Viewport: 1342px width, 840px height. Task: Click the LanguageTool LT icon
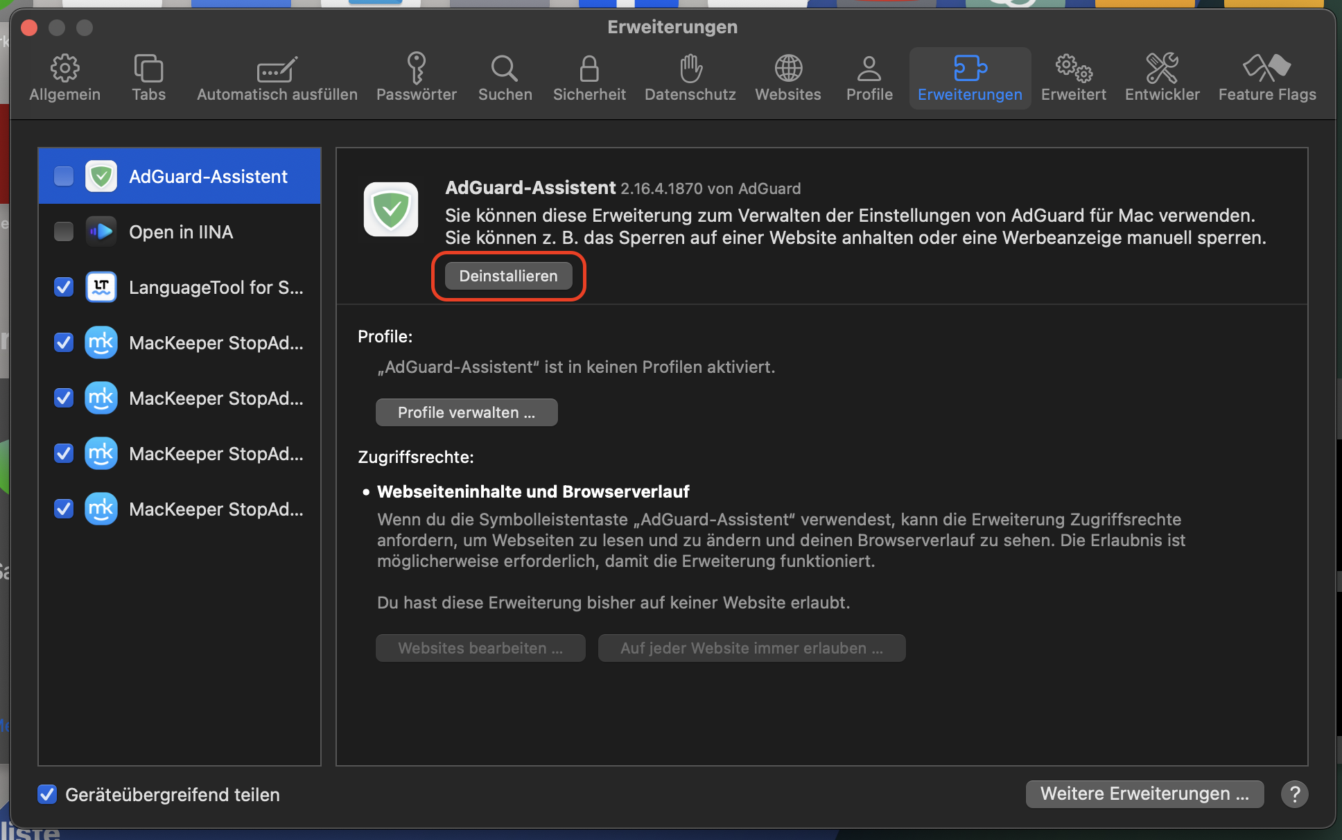click(x=101, y=287)
